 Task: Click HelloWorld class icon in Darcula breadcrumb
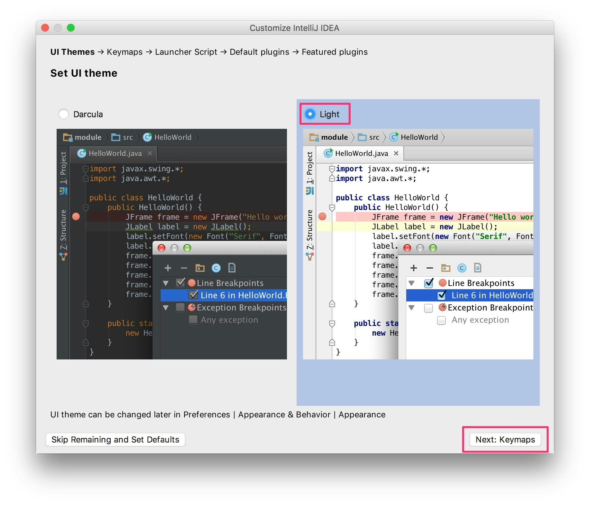coord(147,137)
